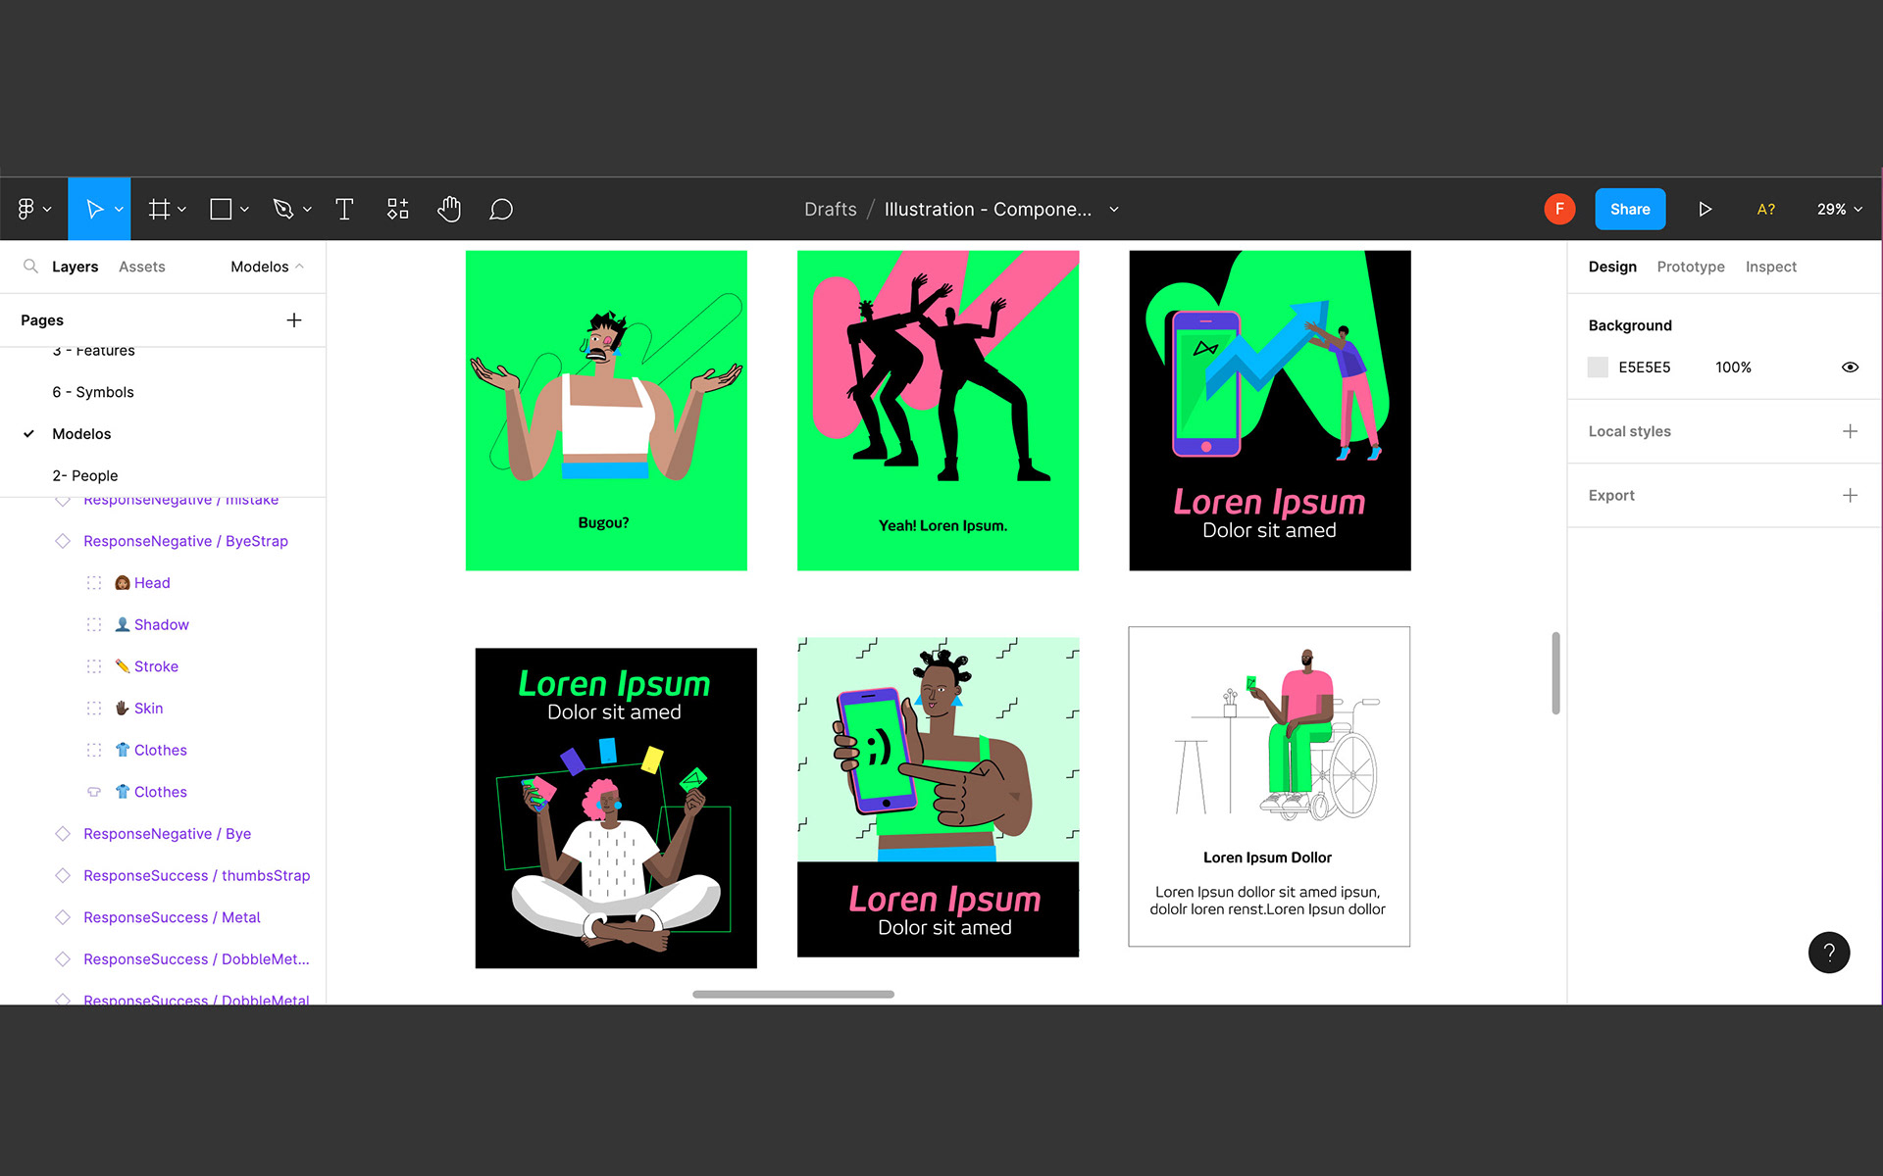
Task: Select the Hand tool
Action: point(449,209)
